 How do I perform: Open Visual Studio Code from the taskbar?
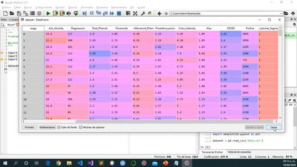(80, 163)
